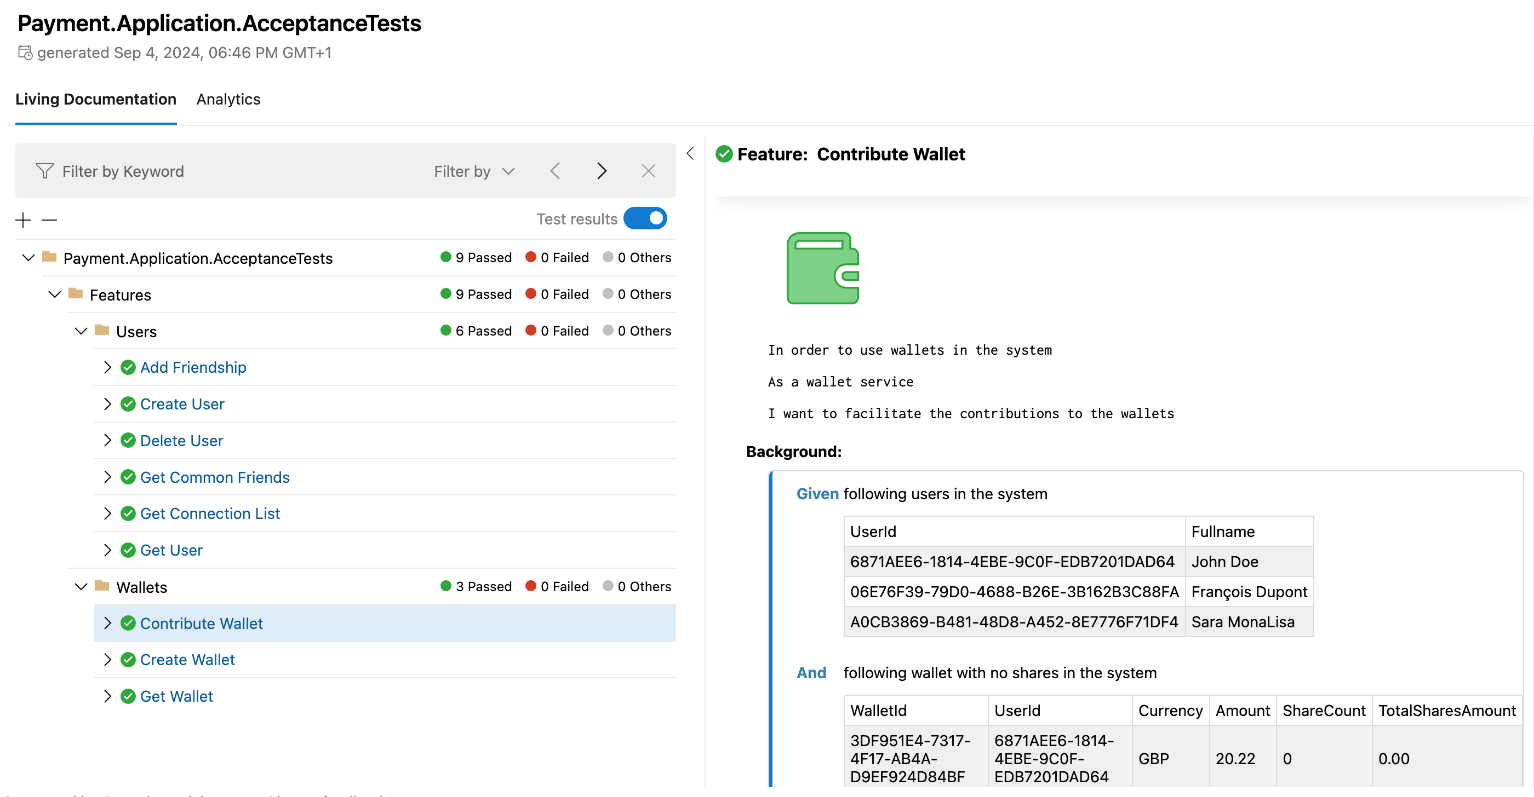Open the Get Common Friends link
This screenshot has height=797, width=1534.
click(215, 477)
